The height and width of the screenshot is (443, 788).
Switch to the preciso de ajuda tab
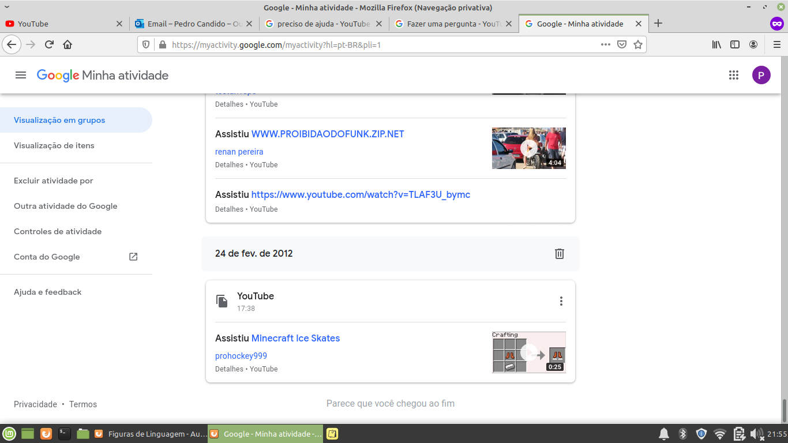tap(324, 24)
